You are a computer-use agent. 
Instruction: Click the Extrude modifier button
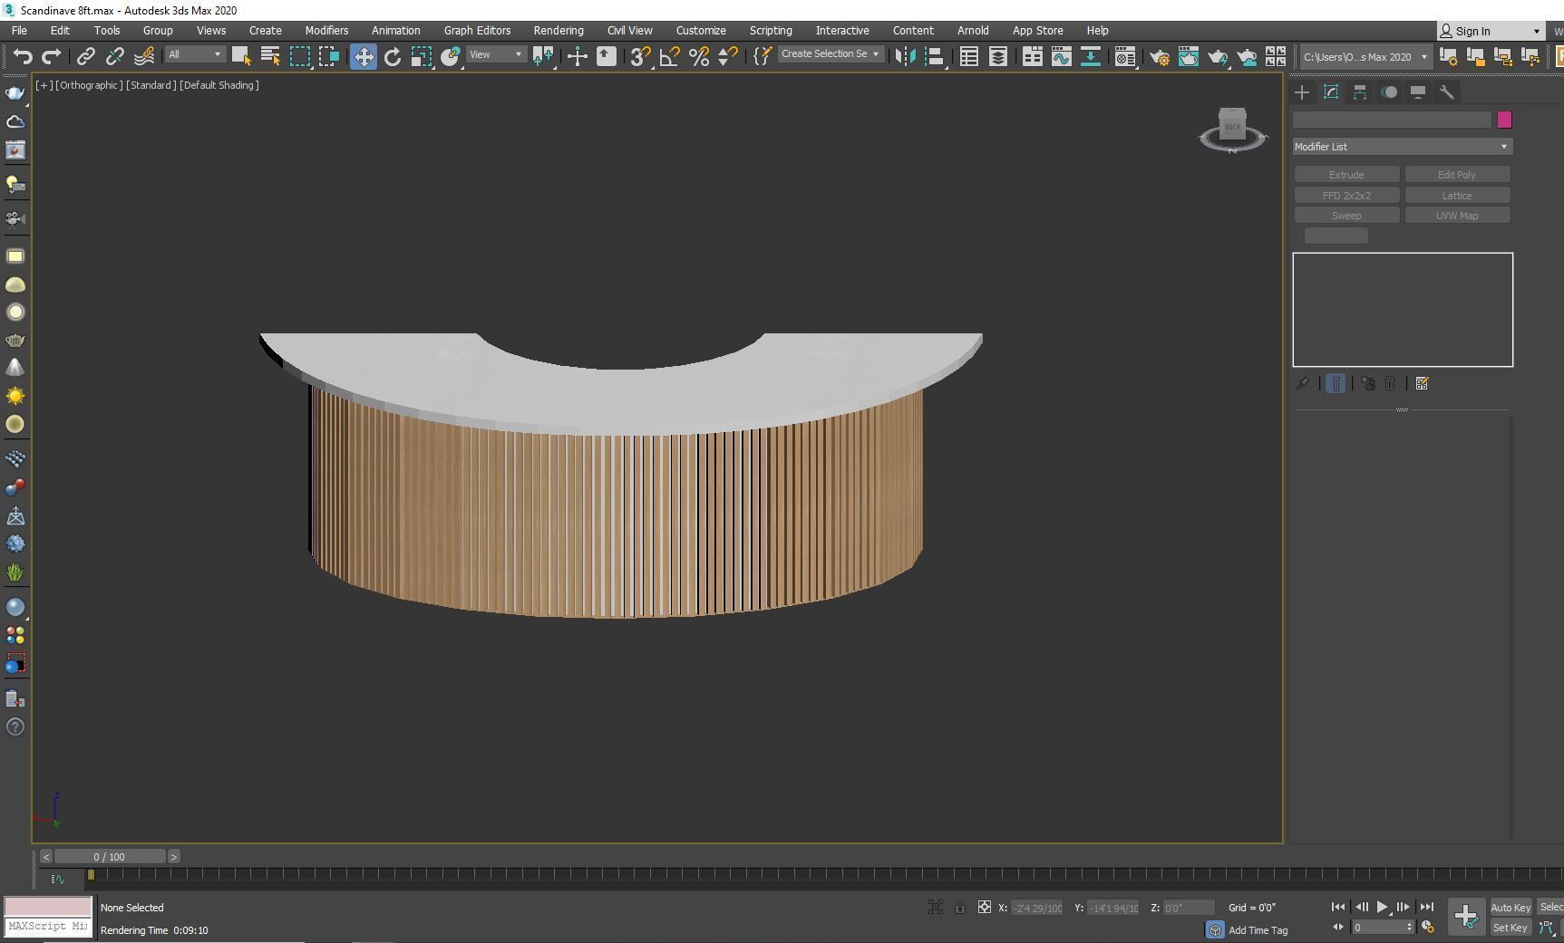tap(1346, 175)
